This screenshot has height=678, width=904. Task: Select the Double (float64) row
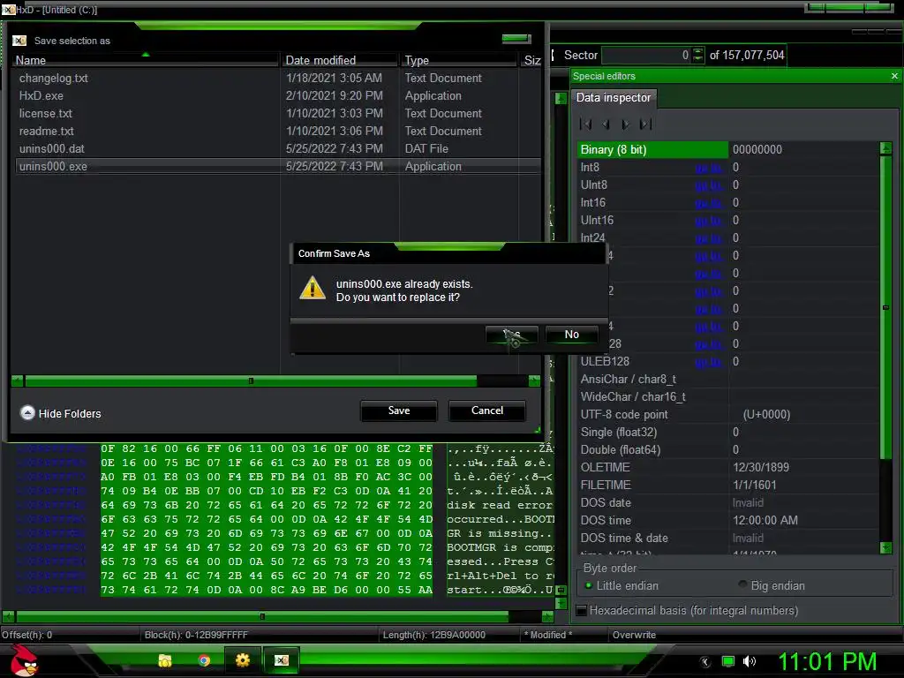coord(728,449)
